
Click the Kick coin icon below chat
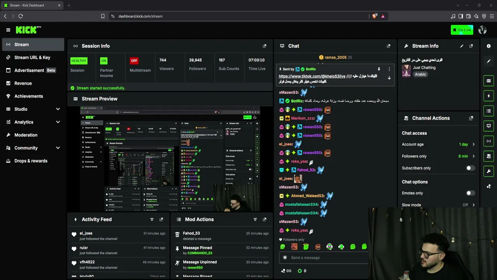[300, 271]
